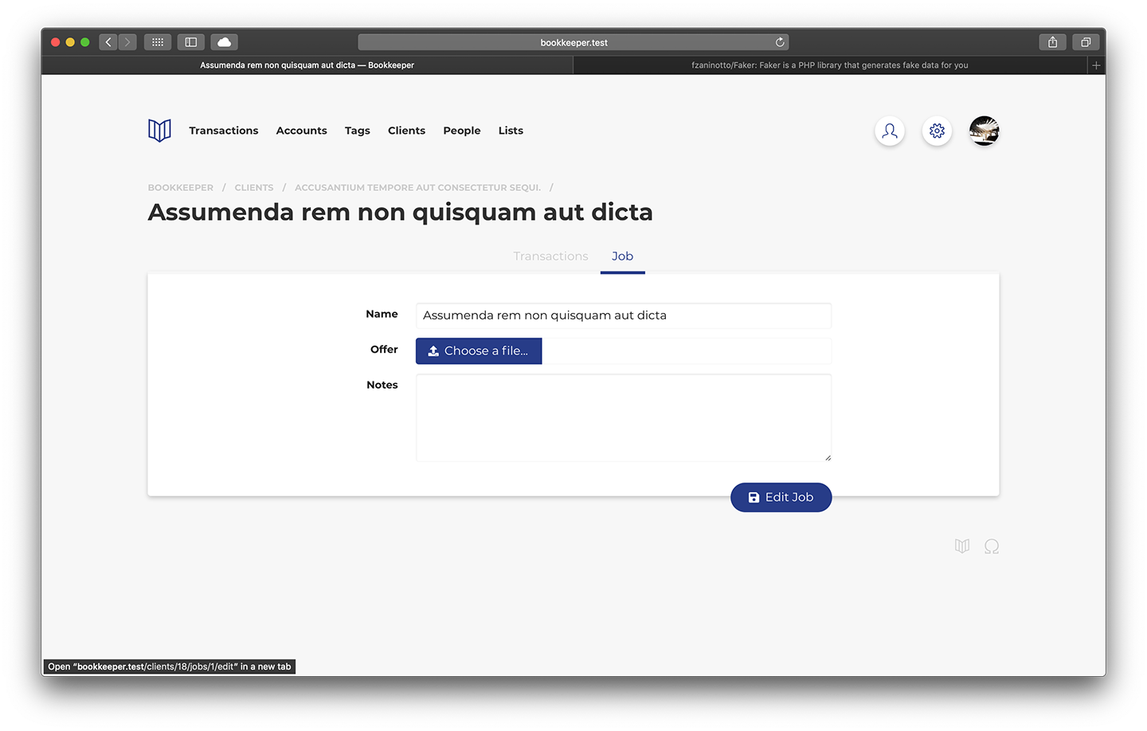The image size is (1147, 731).
Task: Click the iCloud tabs cloud icon
Action: pos(225,42)
